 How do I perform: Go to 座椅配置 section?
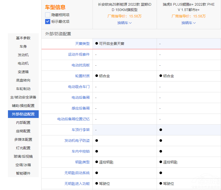(23, 131)
